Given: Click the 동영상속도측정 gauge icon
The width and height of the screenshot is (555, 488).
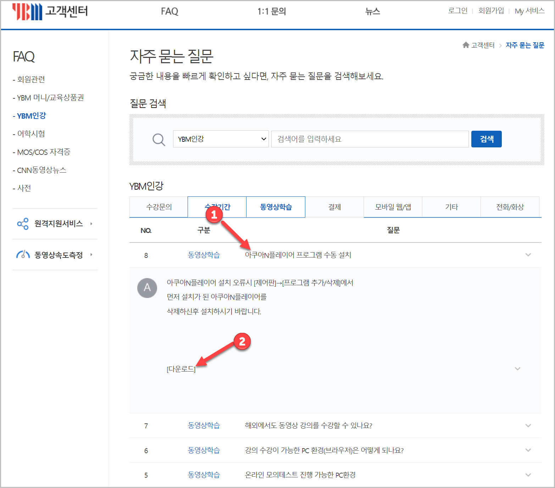Looking at the screenshot, I should (x=23, y=255).
